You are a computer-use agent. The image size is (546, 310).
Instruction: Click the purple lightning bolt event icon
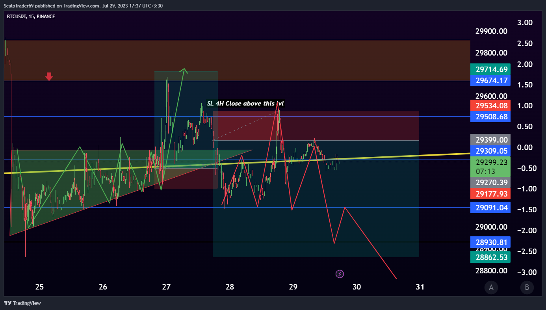[x=340, y=273]
